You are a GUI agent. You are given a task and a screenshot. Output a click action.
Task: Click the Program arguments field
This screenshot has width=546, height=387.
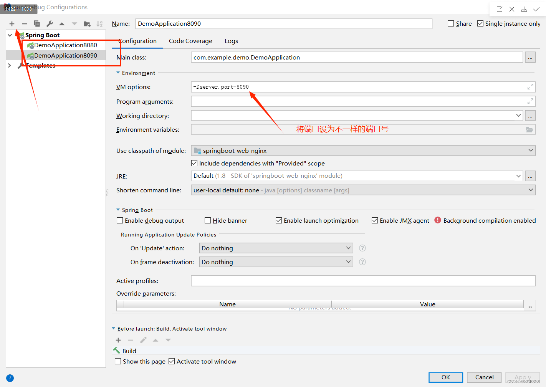pos(363,101)
